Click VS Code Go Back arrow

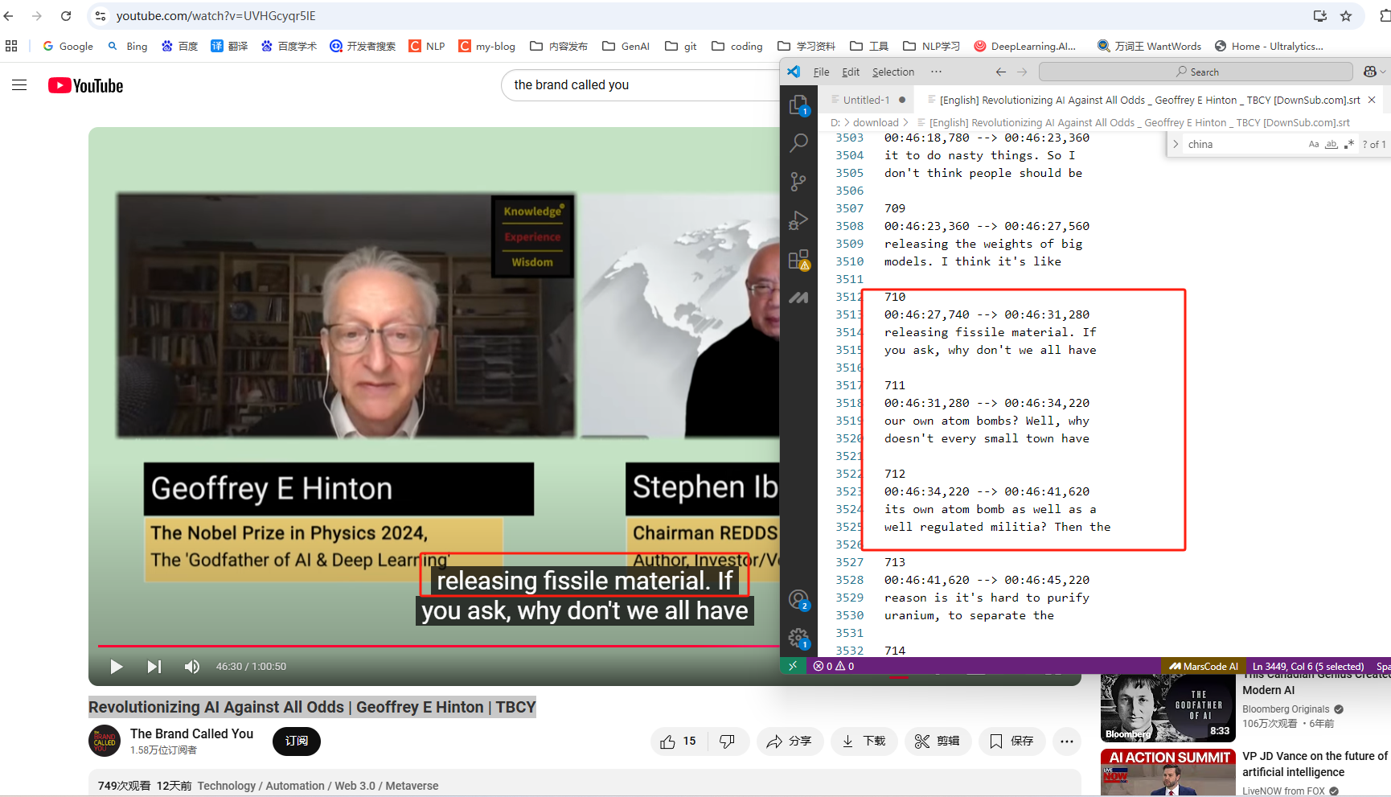(x=1000, y=72)
